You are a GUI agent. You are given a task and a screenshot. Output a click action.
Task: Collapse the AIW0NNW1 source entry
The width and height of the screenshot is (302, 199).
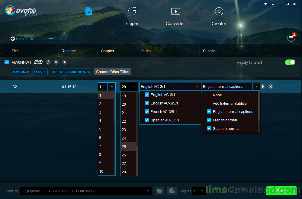coord(7,62)
